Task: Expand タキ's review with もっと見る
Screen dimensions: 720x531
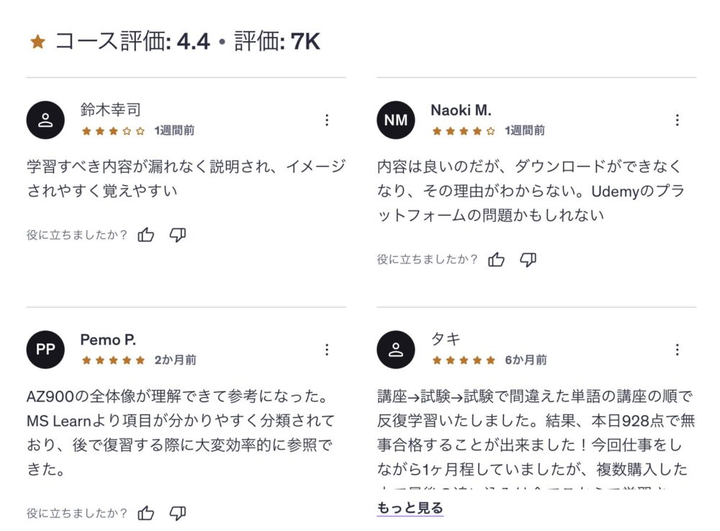Action: (410, 509)
